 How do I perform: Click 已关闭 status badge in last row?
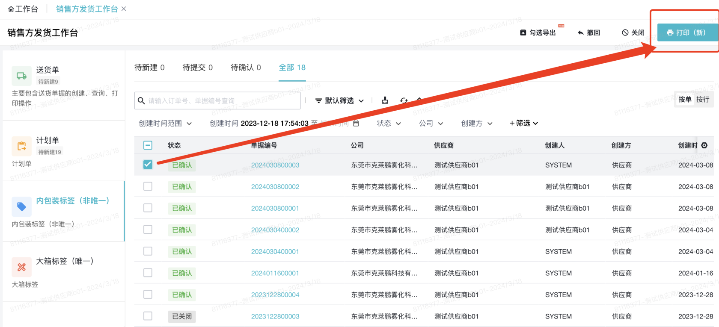coord(182,316)
